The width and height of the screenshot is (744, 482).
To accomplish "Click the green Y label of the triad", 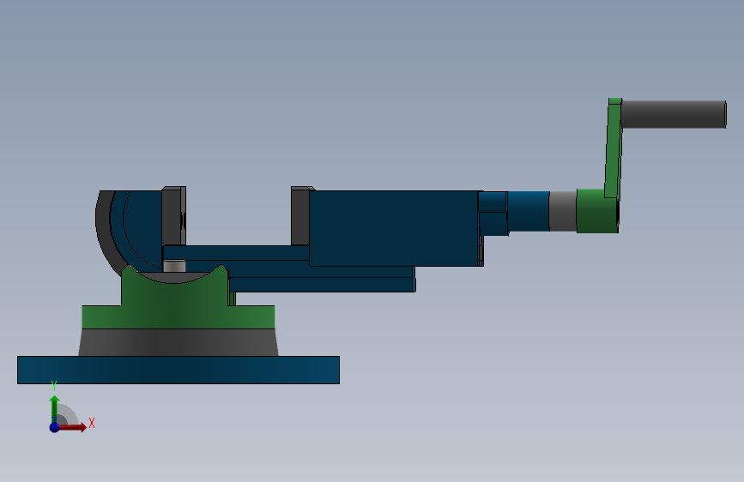I will tap(54, 386).
